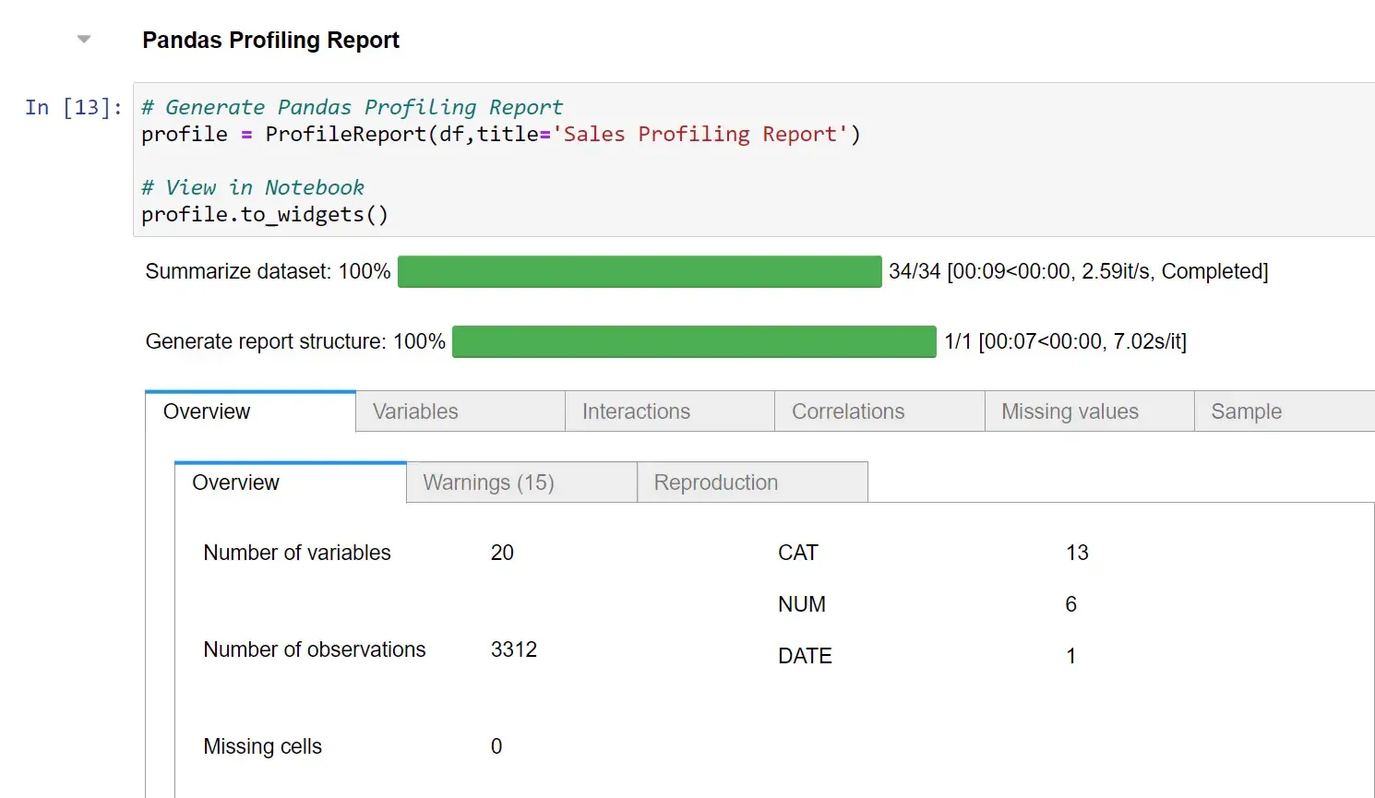Collapse the Pandas Profiling Report cell
This screenshot has height=798, width=1375.
click(x=84, y=39)
